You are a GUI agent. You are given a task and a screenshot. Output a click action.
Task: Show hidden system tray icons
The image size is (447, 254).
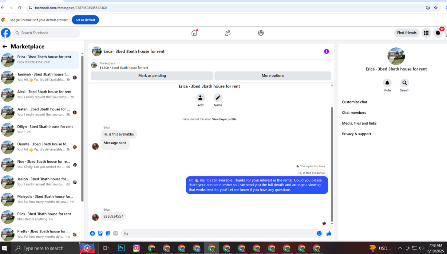pyautogui.click(x=400, y=248)
